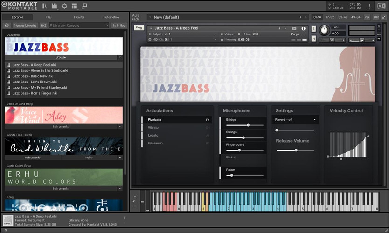Adjust the Release Volume slider
389x233 pixels.
pos(296,150)
